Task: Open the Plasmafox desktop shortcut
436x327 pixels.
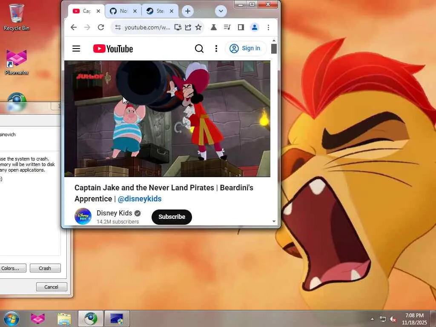Action: pos(17,62)
